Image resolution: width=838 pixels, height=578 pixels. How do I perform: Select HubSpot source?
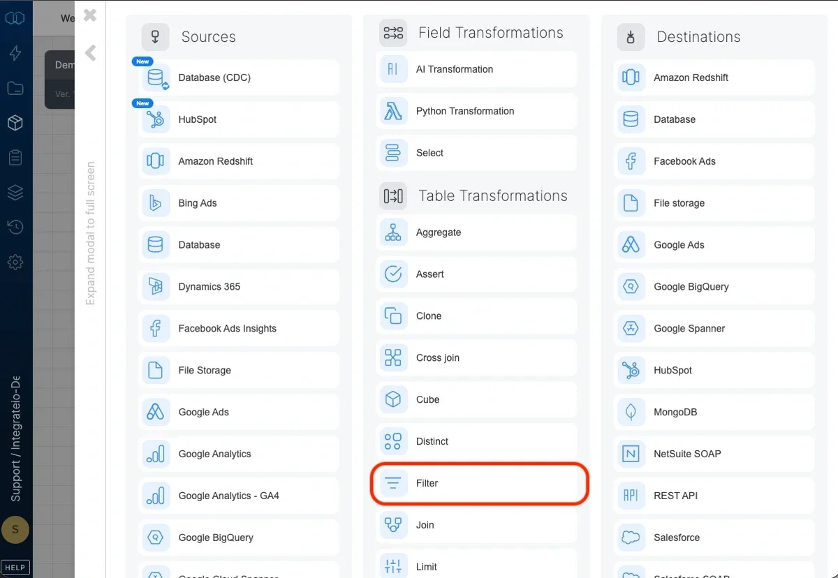239,119
